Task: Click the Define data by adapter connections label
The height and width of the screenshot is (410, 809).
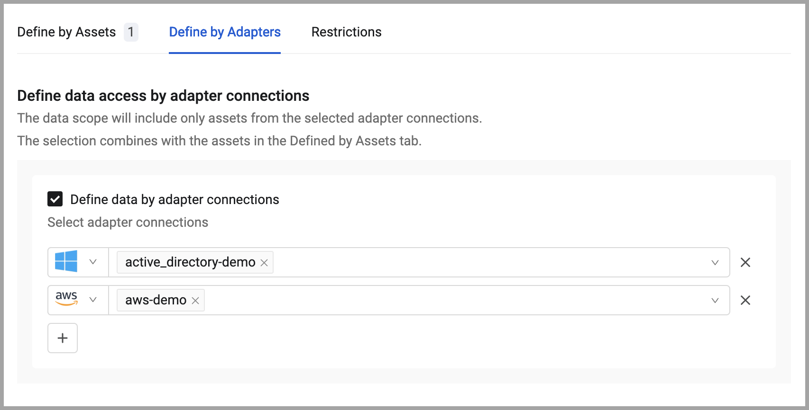Action: [x=175, y=200]
